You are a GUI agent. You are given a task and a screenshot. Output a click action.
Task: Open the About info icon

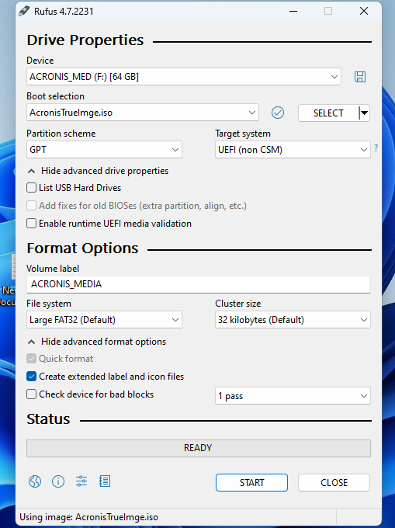tap(58, 481)
